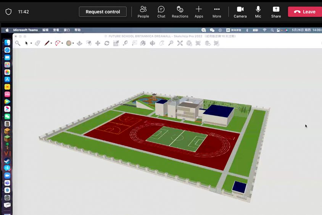The width and height of the screenshot is (322, 215).
Task: Select the SketchUp Rotate tool
Action: click(x=107, y=44)
